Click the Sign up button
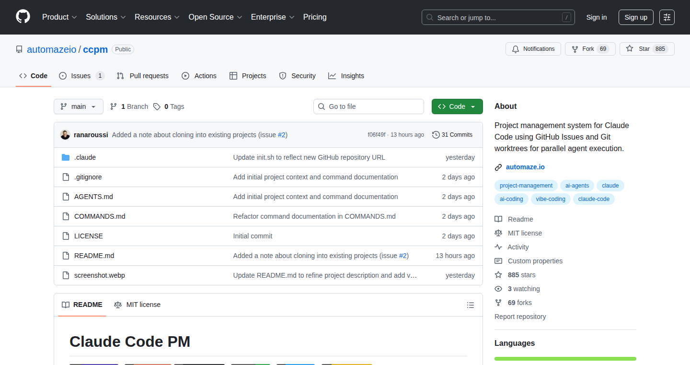The height and width of the screenshot is (365, 690). [x=636, y=17]
